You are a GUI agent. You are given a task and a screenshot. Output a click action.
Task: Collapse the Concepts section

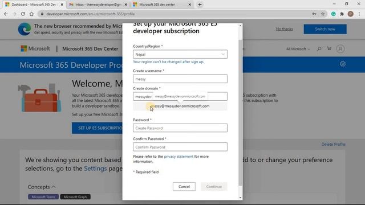pyautogui.click(x=42, y=187)
